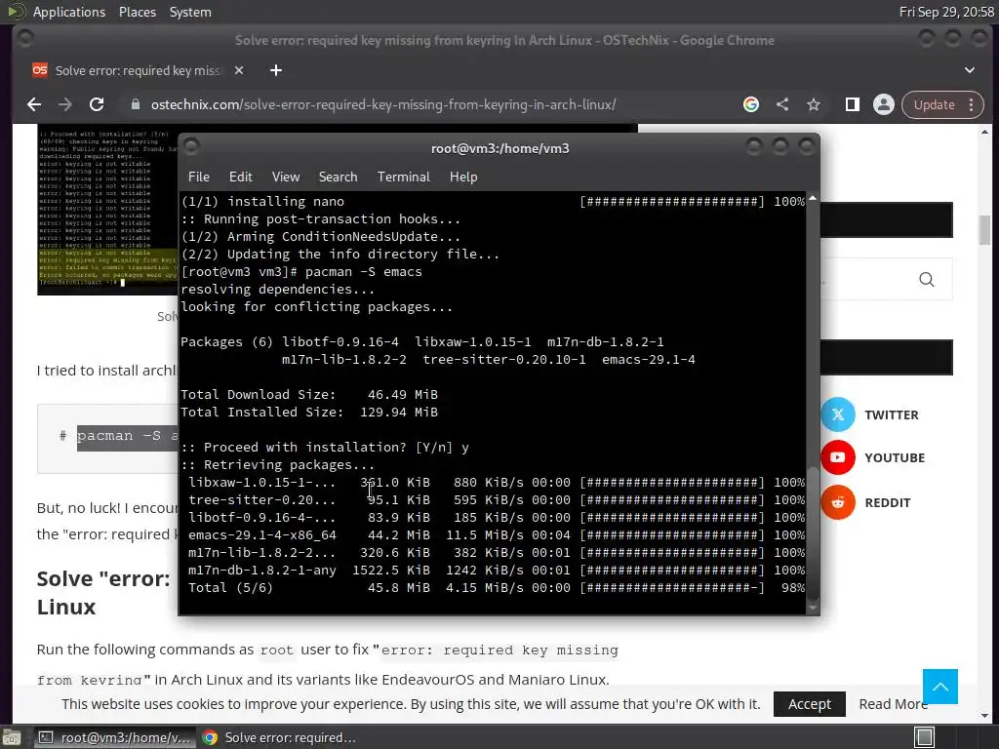Open Chrome three-dot menu
The width and height of the screenshot is (999, 749).
(x=972, y=104)
